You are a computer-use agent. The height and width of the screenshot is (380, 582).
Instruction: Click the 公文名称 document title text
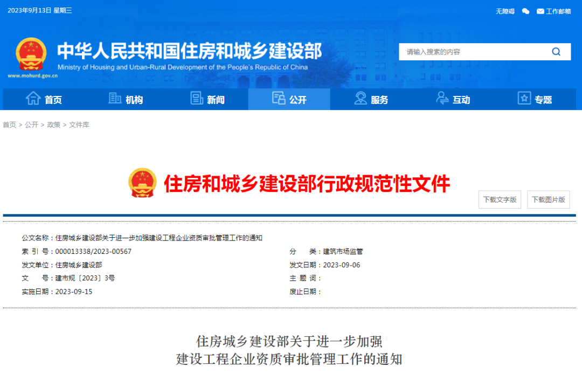159,238
